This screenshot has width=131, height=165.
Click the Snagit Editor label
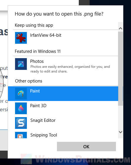click(x=43, y=120)
